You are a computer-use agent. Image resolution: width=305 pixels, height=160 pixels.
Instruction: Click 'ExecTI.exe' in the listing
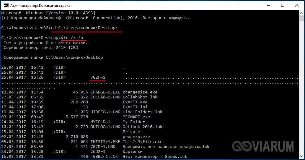pyautogui.click(x=135, y=102)
